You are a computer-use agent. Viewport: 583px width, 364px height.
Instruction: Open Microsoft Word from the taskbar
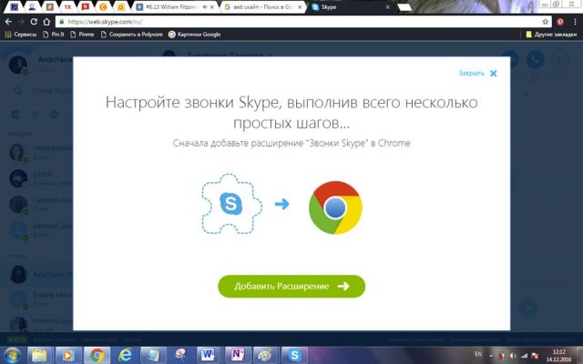click(x=208, y=355)
